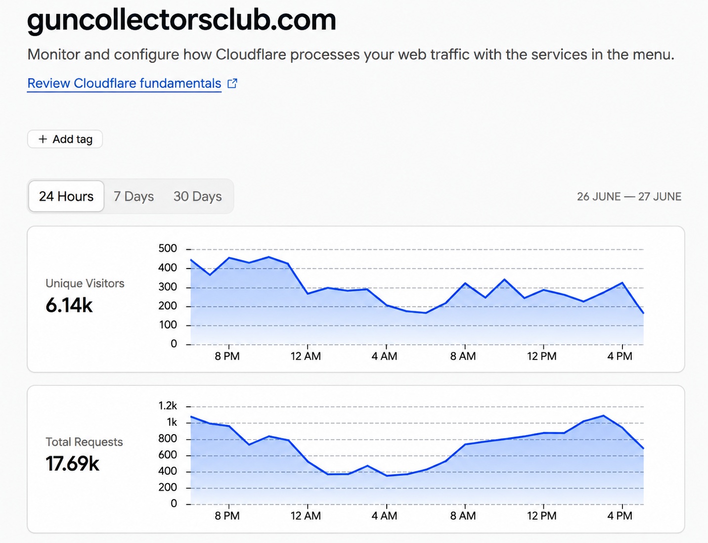Click the 17.69k requests value
Image resolution: width=708 pixels, height=543 pixels.
pyautogui.click(x=73, y=463)
